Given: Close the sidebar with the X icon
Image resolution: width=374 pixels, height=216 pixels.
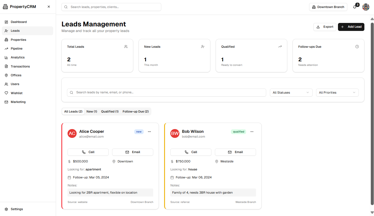Looking at the screenshot, I should pos(49,7).
